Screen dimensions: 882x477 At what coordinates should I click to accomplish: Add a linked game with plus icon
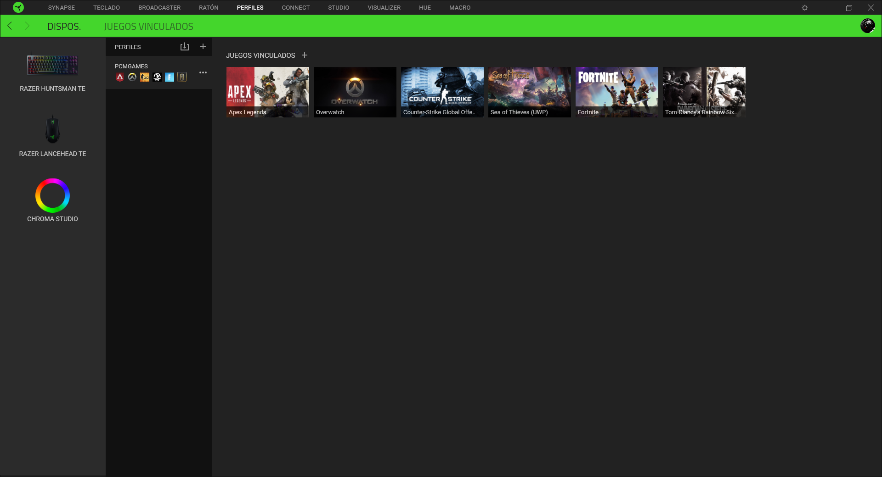point(305,55)
